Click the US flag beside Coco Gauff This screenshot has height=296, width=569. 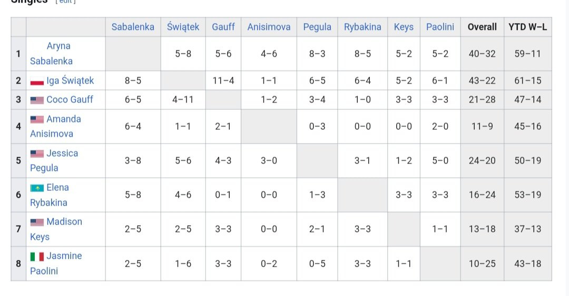(37, 100)
